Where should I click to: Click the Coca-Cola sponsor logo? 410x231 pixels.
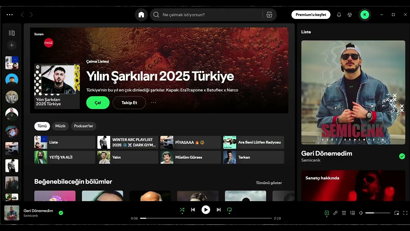click(x=49, y=43)
